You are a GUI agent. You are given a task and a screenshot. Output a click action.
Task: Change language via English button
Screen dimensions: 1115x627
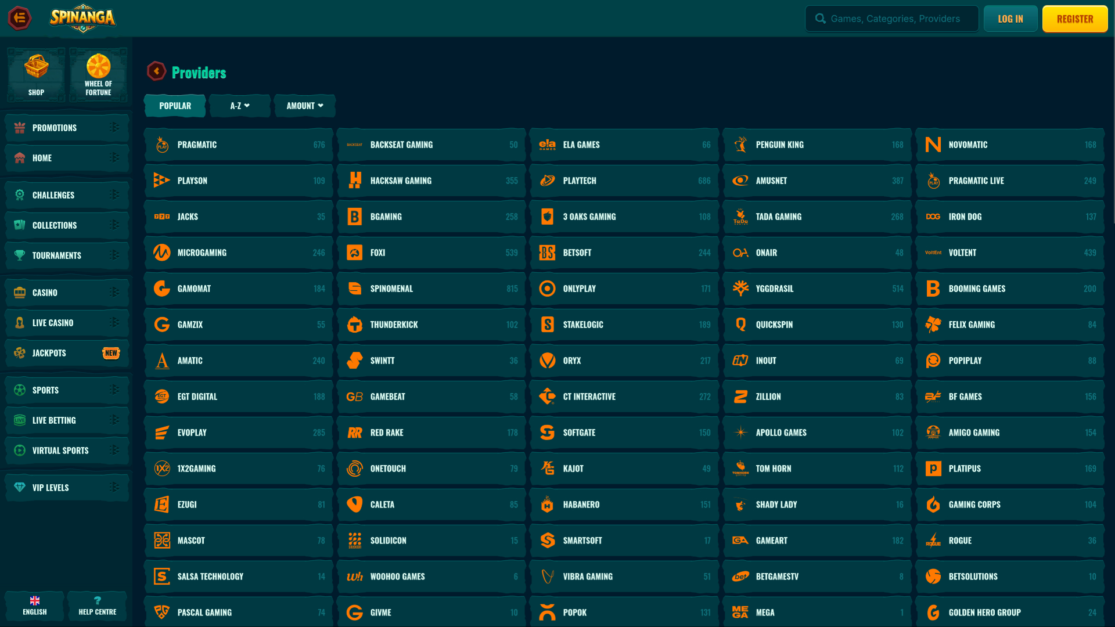(x=35, y=606)
